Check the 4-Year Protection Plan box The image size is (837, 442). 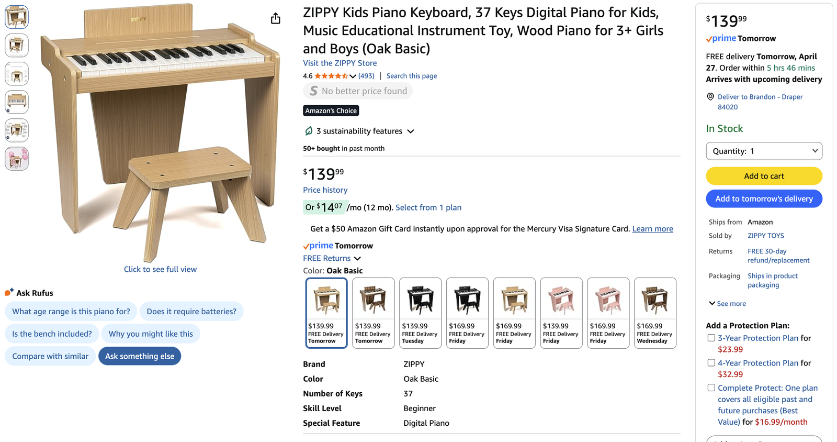[x=711, y=362]
